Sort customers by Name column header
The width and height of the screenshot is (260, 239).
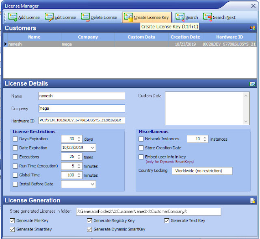coord(34,37)
